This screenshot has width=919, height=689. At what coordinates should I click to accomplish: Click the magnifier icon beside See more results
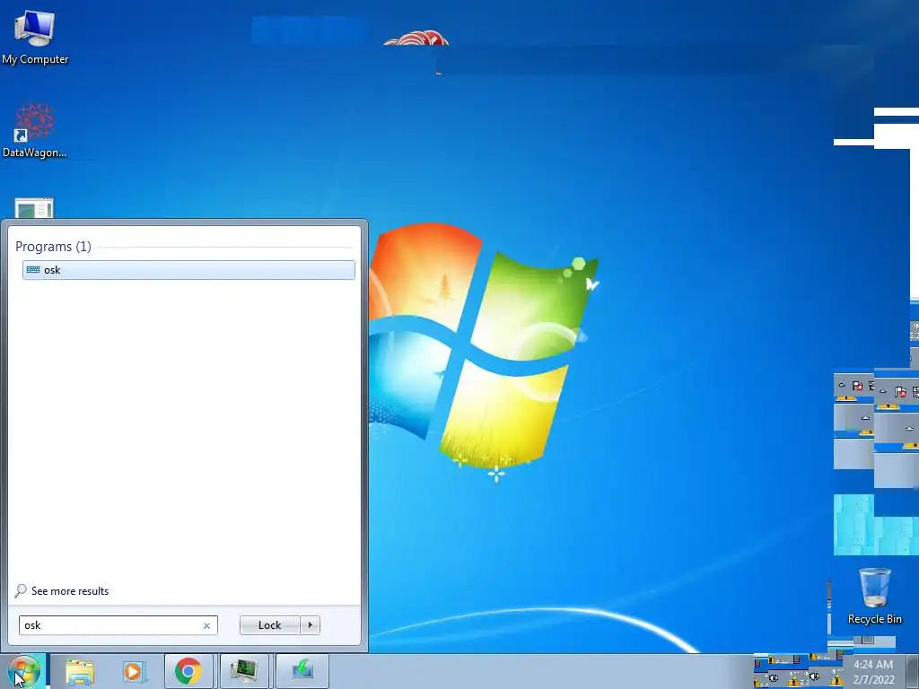click(x=21, y=590)
